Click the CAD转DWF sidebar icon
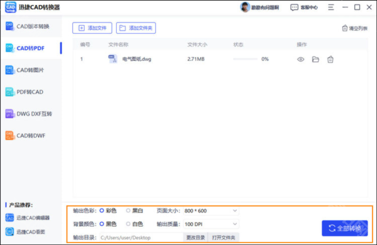Image resolution: width=377 pixels, height=245 pixels. [x=9, y=136]
